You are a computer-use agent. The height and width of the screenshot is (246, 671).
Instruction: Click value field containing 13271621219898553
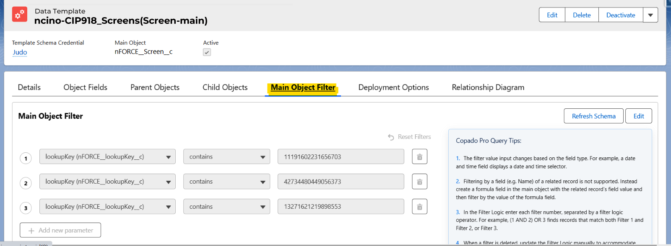coord(341,207)
